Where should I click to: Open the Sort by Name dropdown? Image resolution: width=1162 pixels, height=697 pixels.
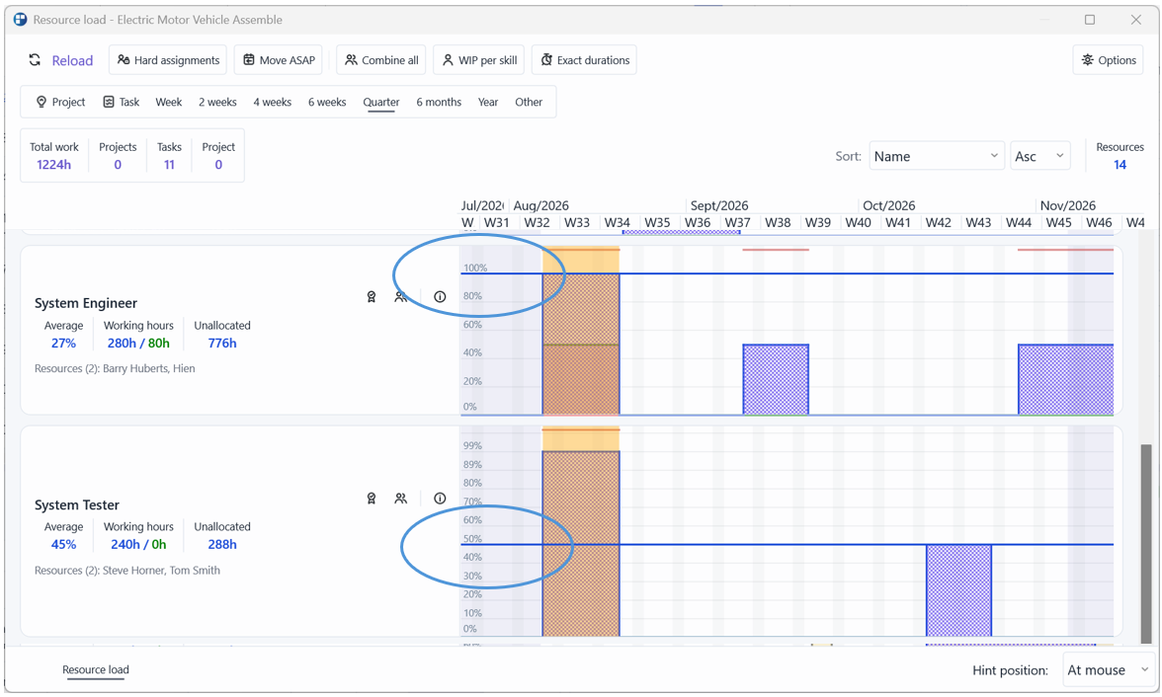point(937,156)
